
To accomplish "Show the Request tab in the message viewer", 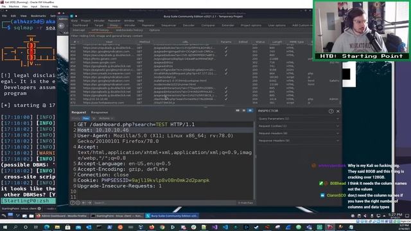I will coord(78,112).
